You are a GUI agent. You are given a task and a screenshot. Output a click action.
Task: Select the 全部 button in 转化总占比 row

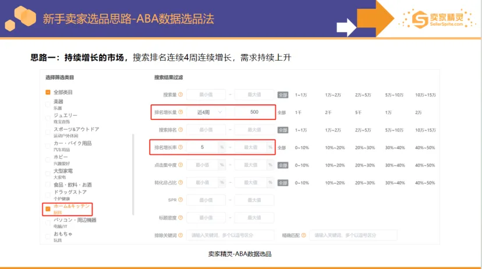coord(283,183)
